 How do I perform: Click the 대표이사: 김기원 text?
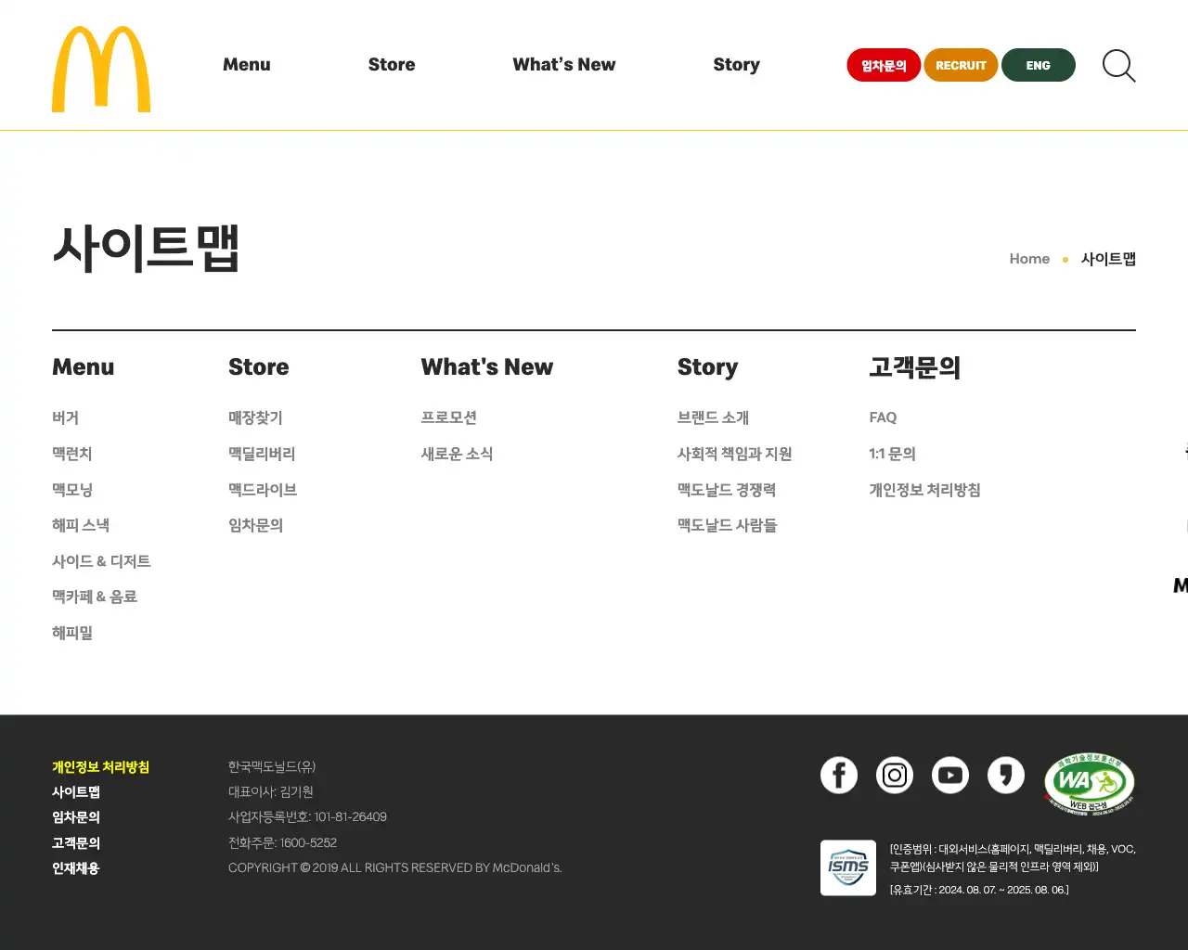click(x=271, y=791)
